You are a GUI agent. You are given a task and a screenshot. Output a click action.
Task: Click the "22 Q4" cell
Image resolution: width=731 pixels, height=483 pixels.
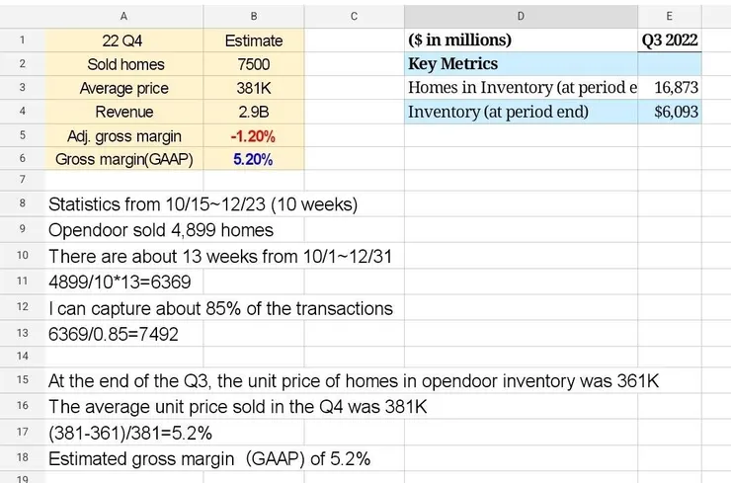click(123, 40)
